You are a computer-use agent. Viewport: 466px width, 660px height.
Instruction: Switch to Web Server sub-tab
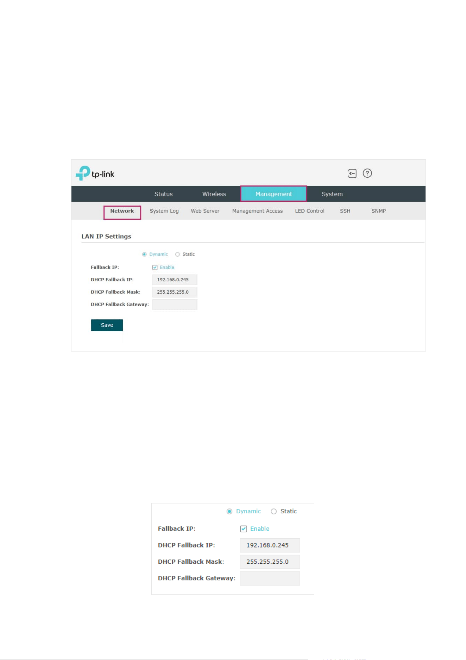click(205, 211)
